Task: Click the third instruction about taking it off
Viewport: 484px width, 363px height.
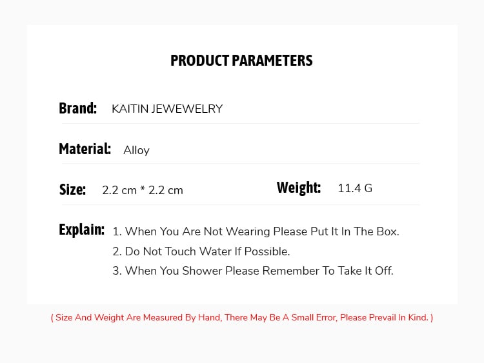Action: pyautogui.click(x=253, y=271)
